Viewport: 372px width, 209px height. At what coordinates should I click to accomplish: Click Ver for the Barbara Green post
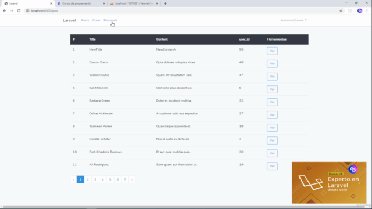point(272,102)
